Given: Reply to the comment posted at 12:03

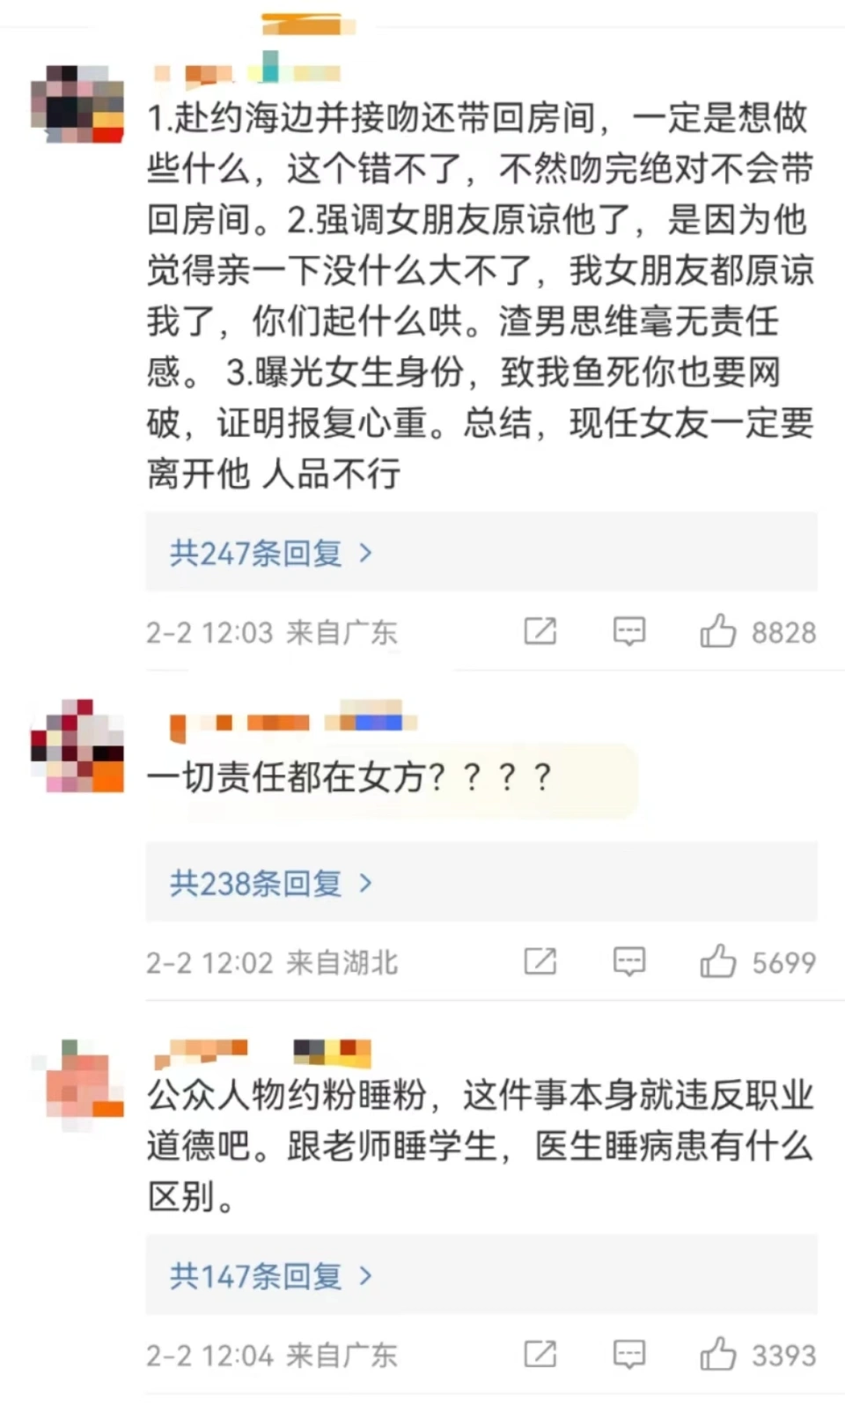Looking at the screenshot, I should 629,631.
